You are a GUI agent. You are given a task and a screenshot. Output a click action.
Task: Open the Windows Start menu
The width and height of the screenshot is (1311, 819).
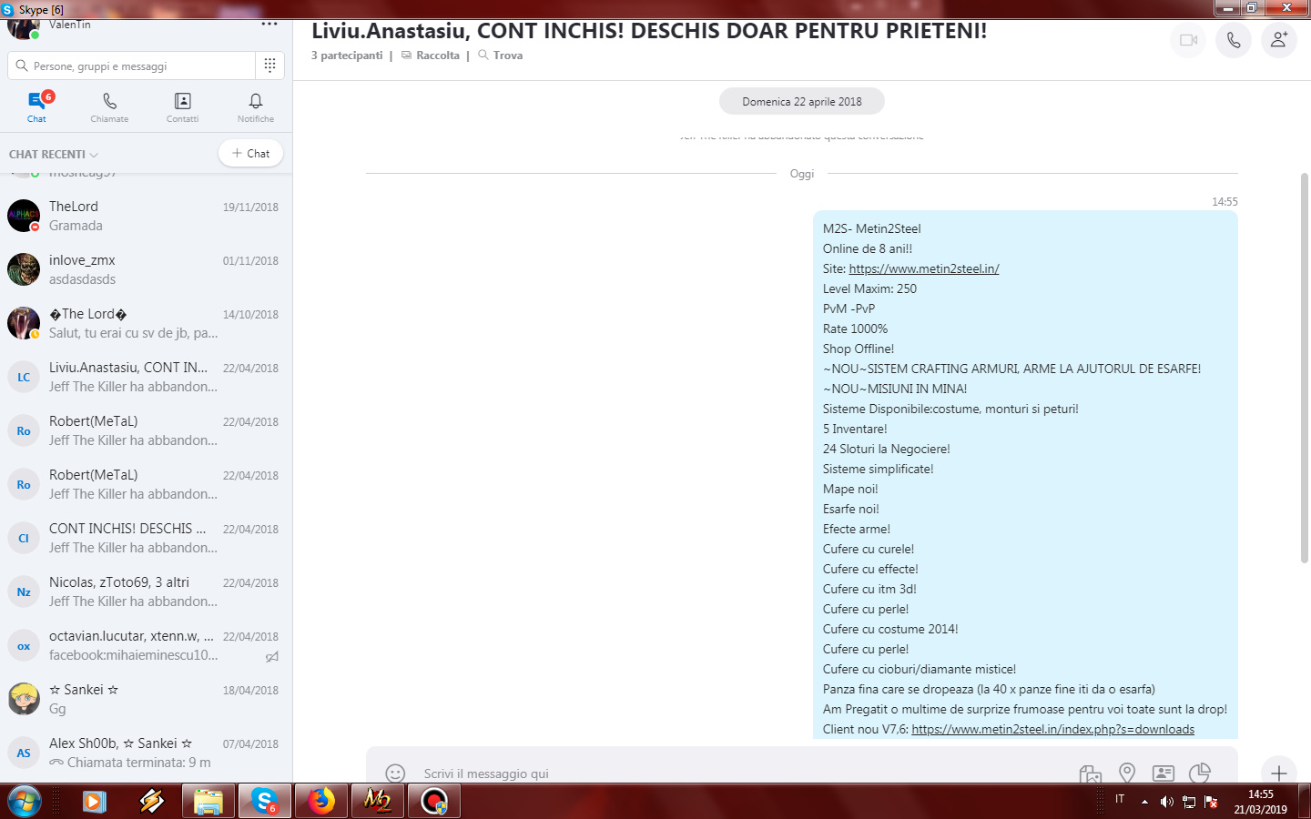click(x=25, y=802)
